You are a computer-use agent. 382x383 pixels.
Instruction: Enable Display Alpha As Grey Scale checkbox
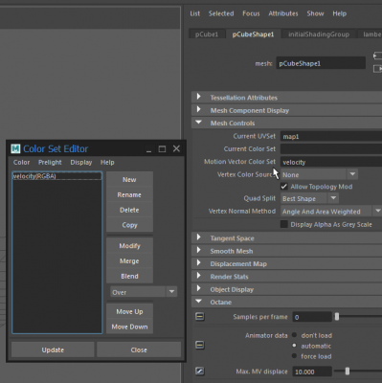pos(283,224)
